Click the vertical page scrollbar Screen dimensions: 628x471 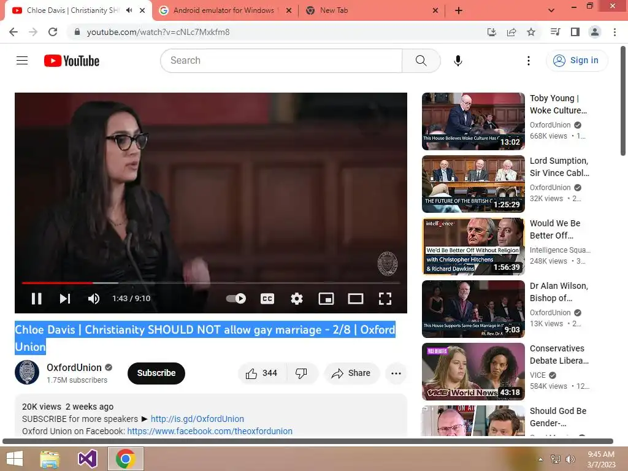[623, 100]
